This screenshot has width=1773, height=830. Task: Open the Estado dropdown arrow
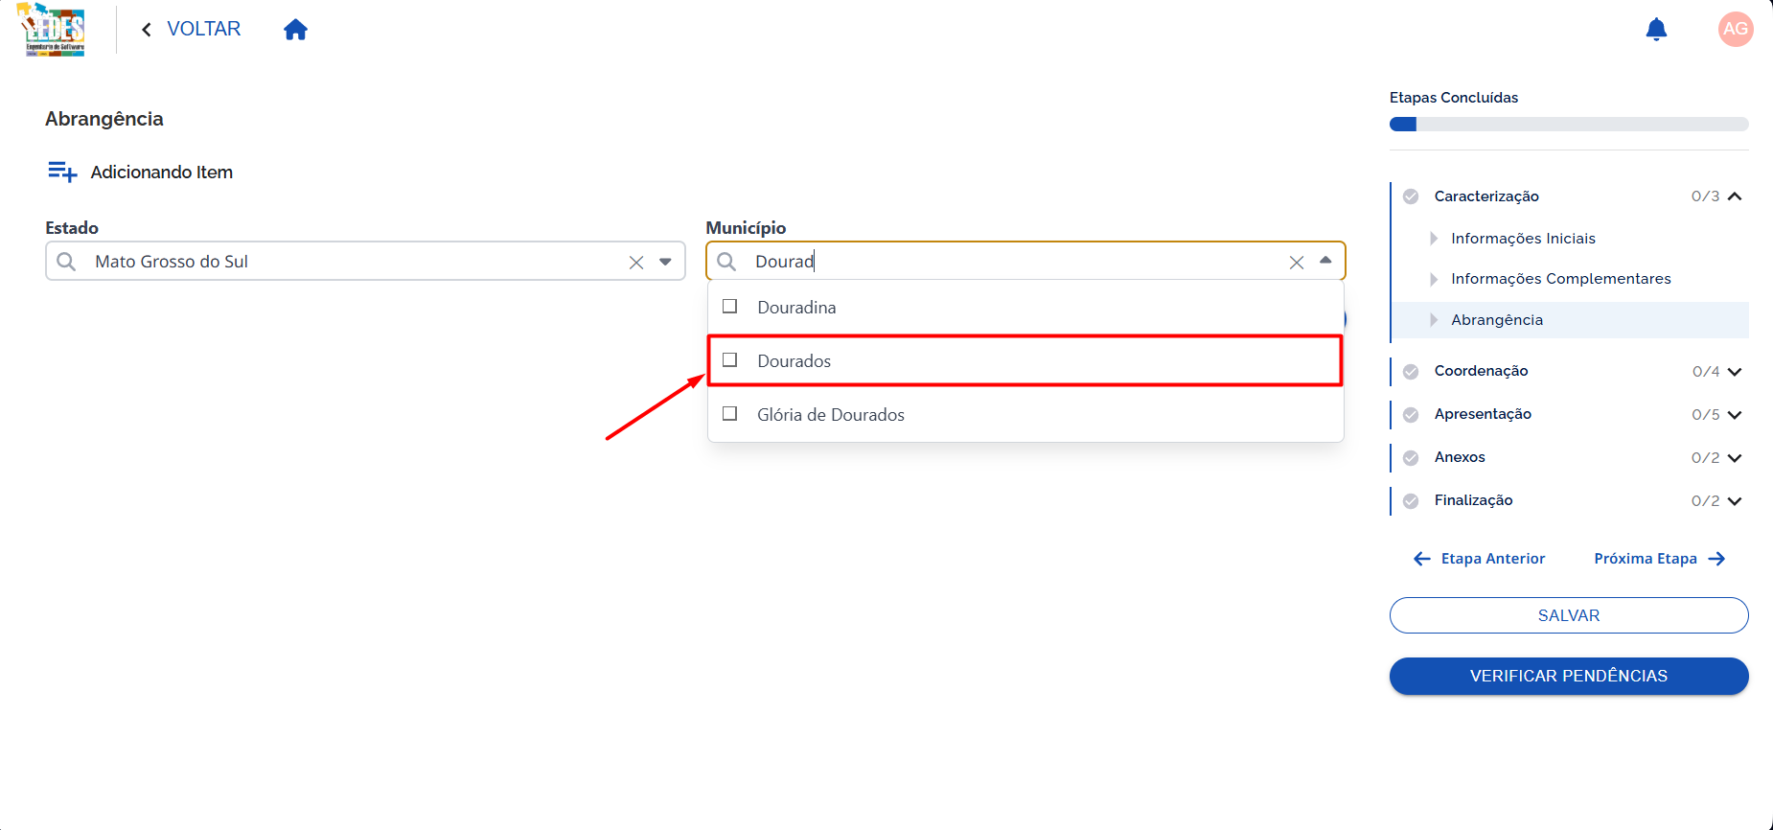[x=665, y=262]
